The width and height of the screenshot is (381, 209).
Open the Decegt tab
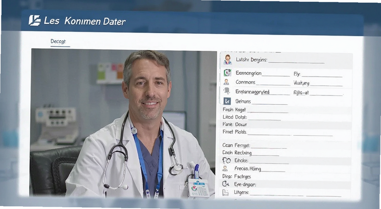point(58,41)
